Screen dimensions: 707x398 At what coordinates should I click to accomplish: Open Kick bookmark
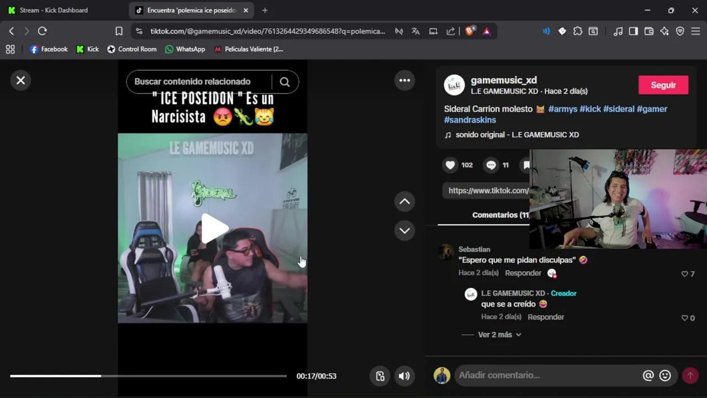pyautogui.click(x=87, y=49)
